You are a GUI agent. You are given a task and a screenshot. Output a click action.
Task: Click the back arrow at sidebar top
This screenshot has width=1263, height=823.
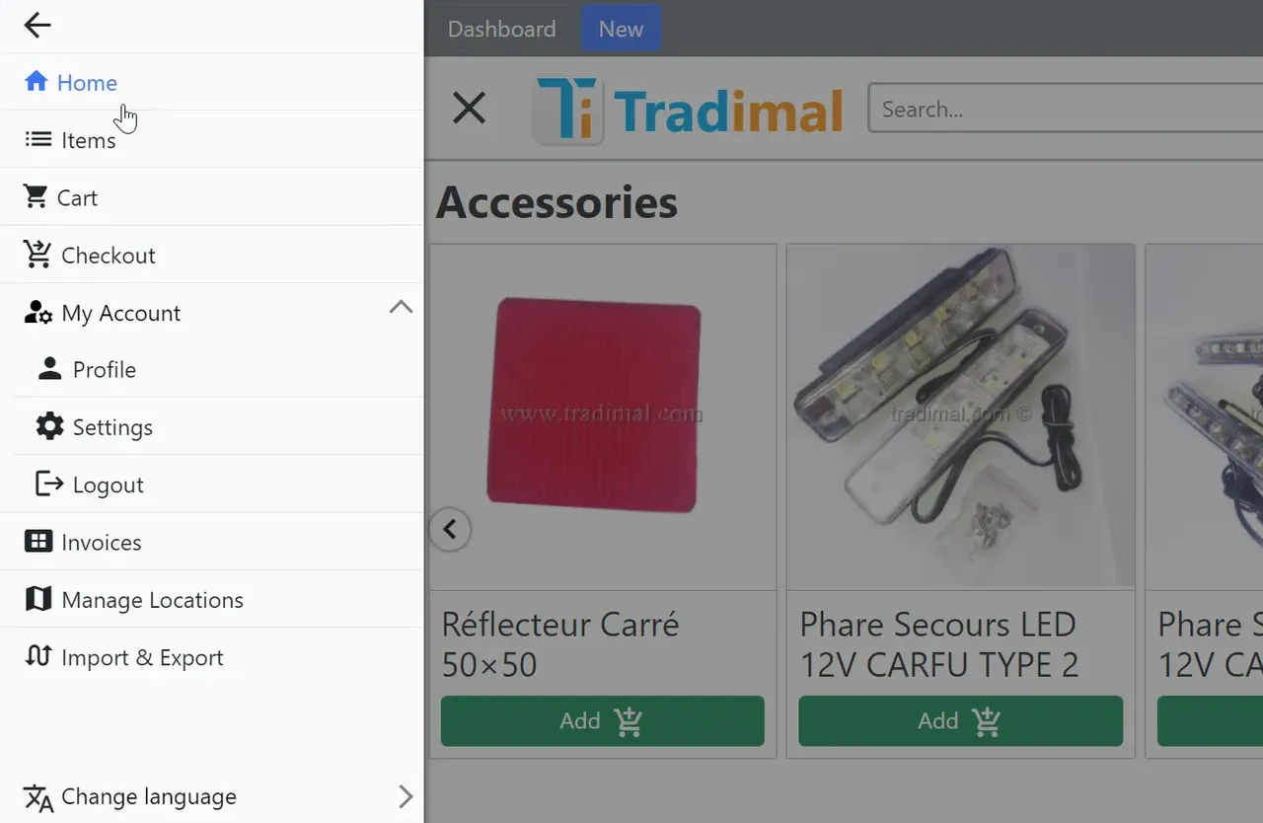37,26
